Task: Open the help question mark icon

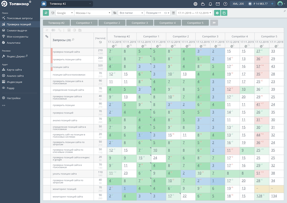Action: pyautogui.click(x=225, y=4)
